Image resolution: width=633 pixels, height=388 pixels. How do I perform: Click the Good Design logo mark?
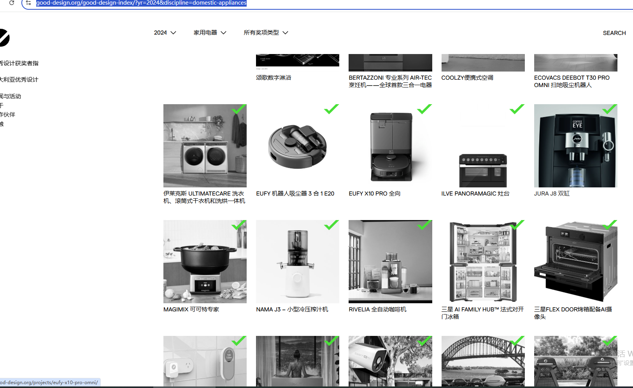coord(4,38)
